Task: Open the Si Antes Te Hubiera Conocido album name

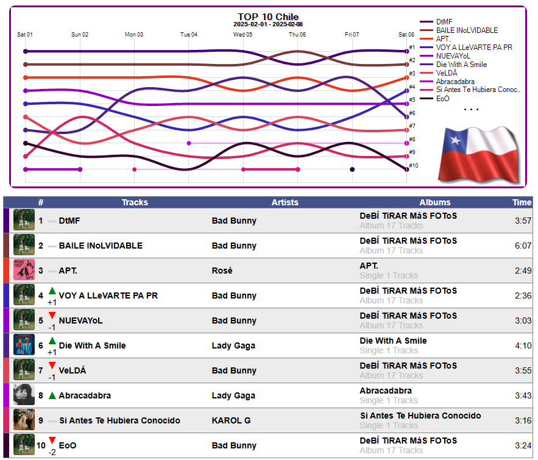Action: pos(420,416)
